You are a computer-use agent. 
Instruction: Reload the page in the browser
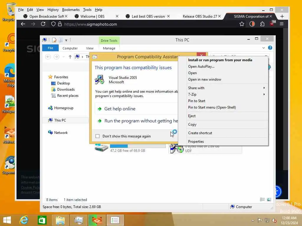[x=43, y=24]
